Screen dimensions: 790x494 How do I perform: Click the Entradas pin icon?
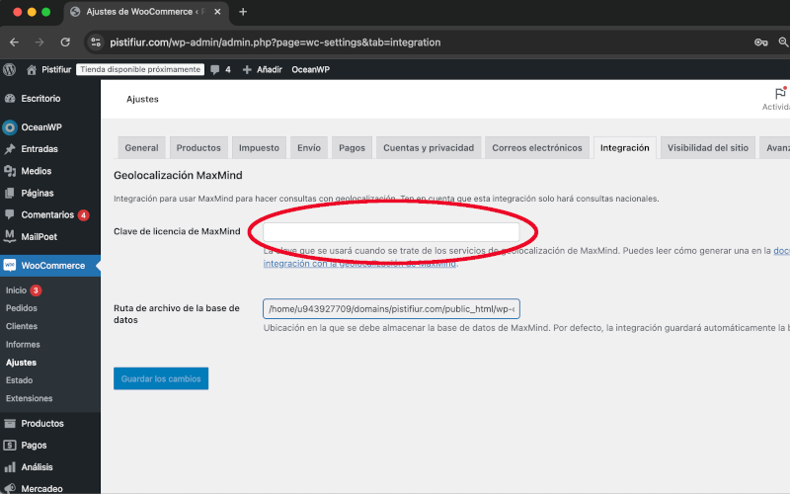10,149
